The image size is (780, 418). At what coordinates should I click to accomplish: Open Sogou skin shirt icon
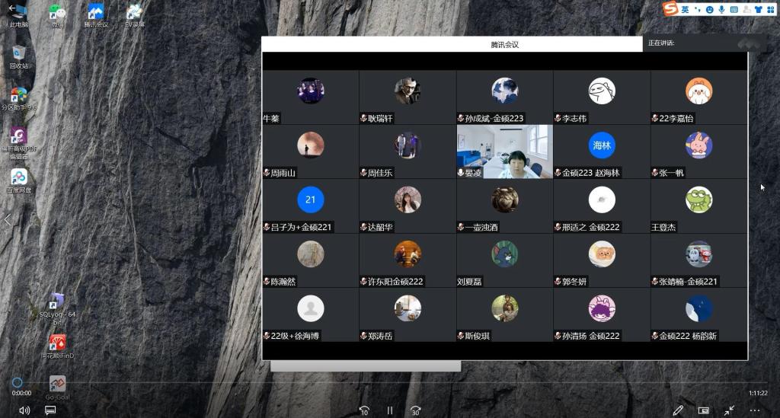(758, 9)
